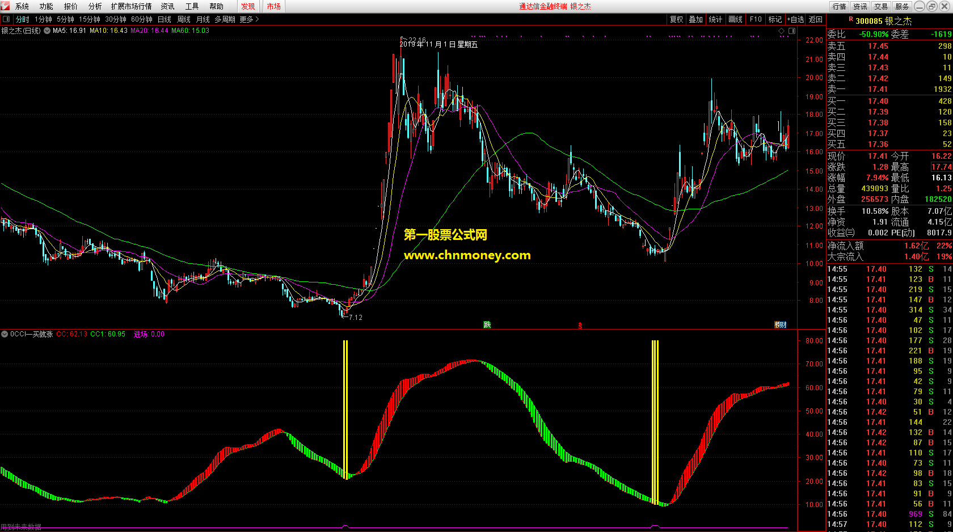Viewport: 953px width, 532px height.
Task: Click the 换手 value 10.58%
Action: [875, 211]
